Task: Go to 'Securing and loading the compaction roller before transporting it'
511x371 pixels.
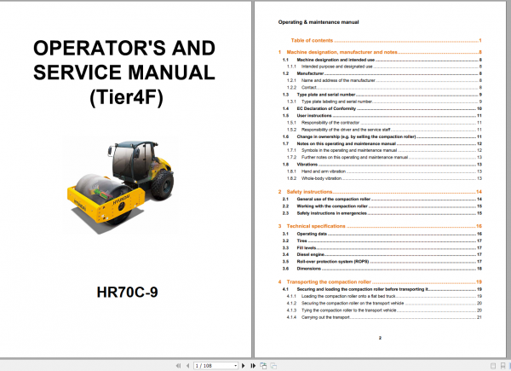Action: [382, 289]
